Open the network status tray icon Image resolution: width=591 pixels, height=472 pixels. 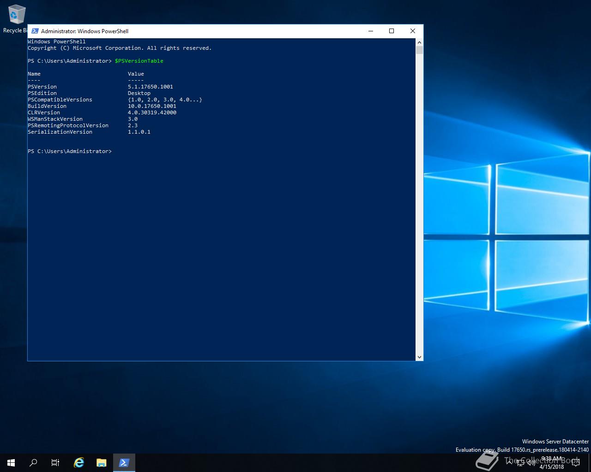[520, 463]
